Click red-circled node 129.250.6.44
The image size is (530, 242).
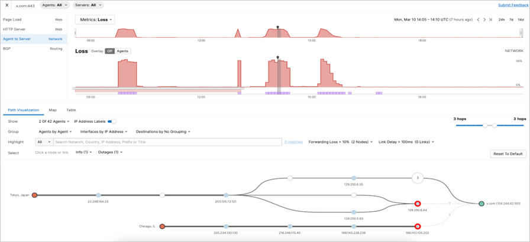(x=418, y=204)
